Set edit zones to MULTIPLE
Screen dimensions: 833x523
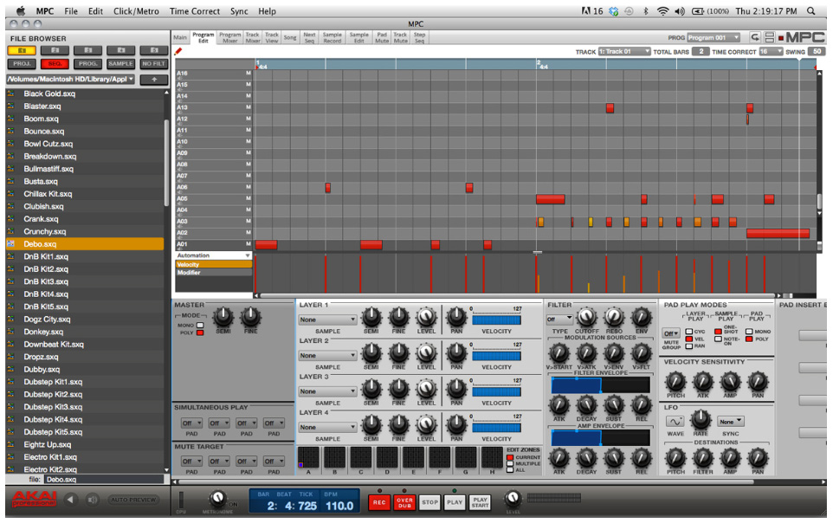coord(511,463)
